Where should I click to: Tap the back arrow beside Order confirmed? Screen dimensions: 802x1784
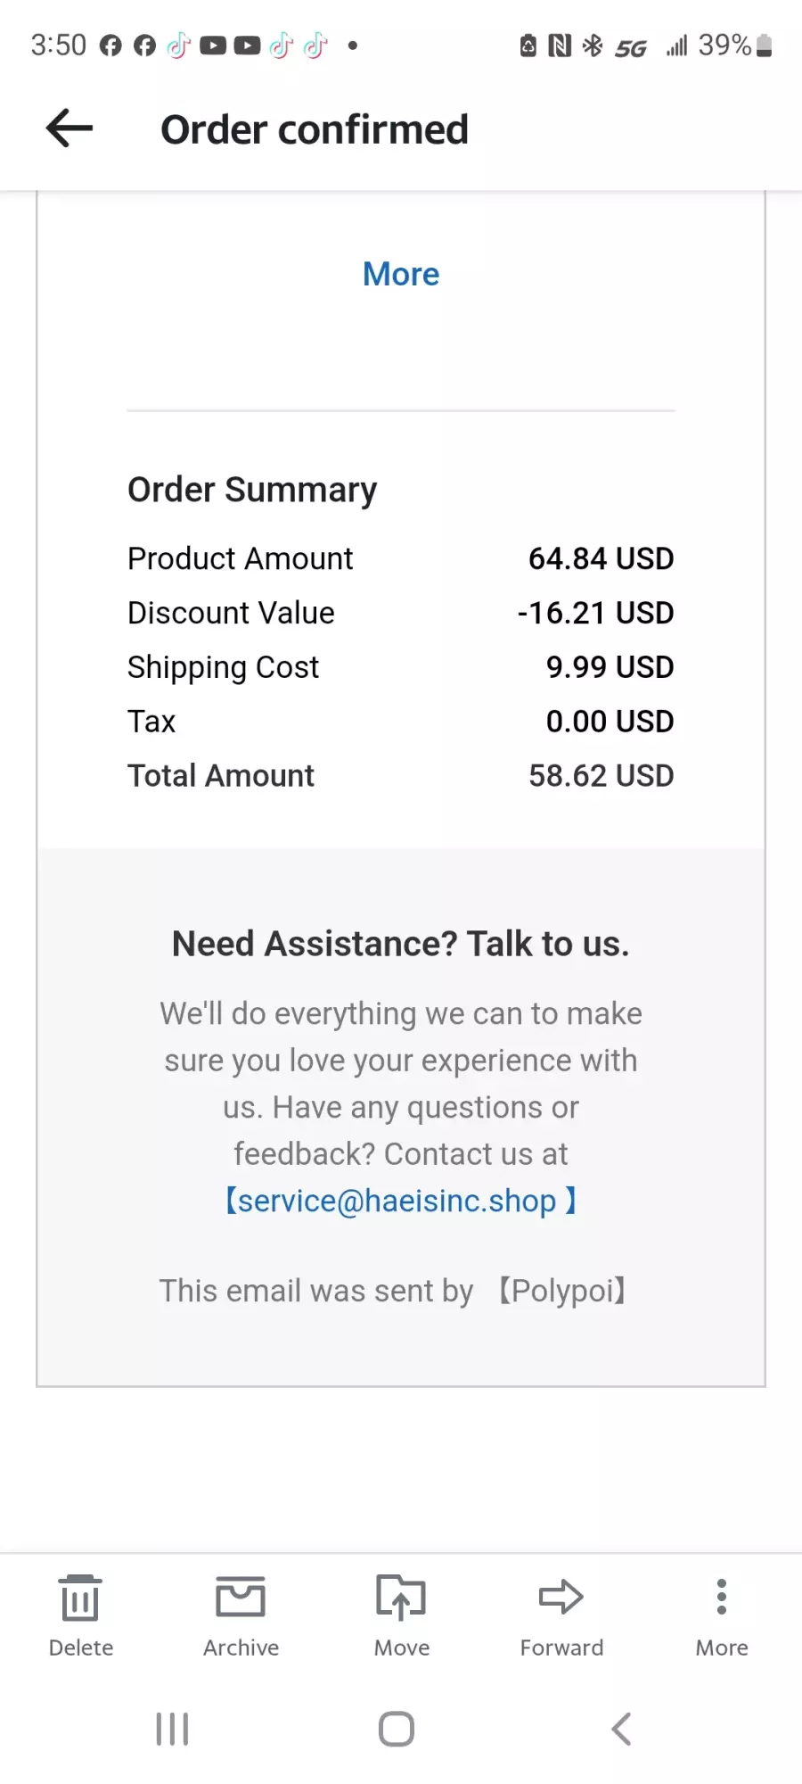[70, 128]
